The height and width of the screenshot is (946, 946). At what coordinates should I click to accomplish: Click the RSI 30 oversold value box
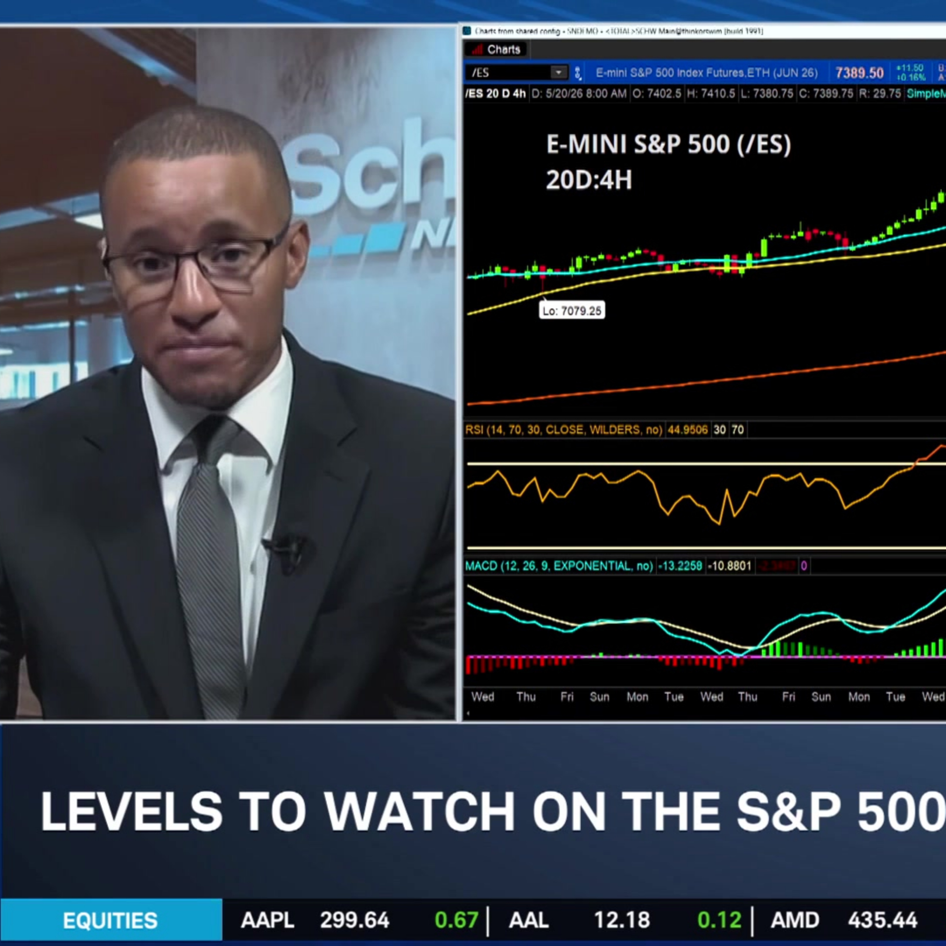click(720, 430)
